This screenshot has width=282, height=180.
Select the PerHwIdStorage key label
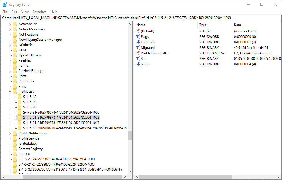[31, 71]
